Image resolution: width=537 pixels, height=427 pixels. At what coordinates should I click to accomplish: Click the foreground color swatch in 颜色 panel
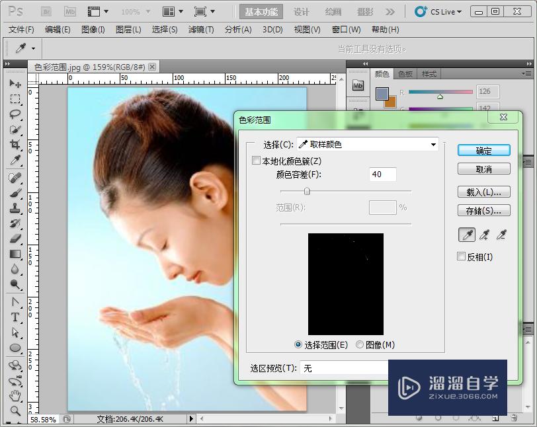coord(382,94)
